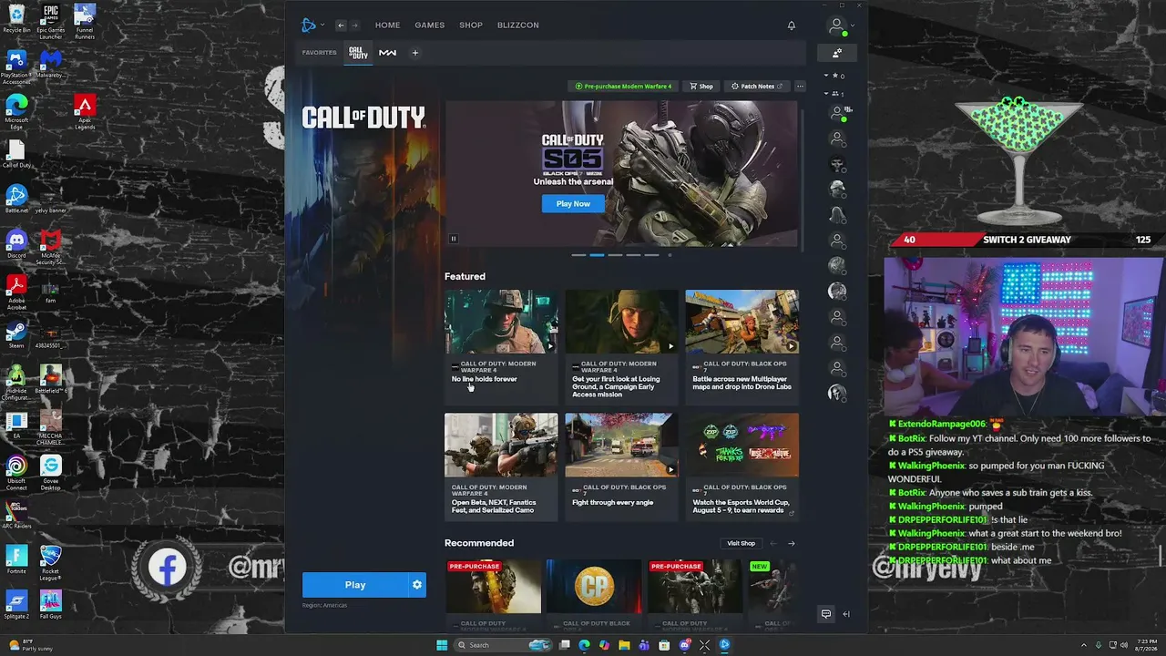Screen dimensions: 1166x656
Task: Collapse the friends sidebar arrow
Action: pyautogui.click(x=846, y=614)
